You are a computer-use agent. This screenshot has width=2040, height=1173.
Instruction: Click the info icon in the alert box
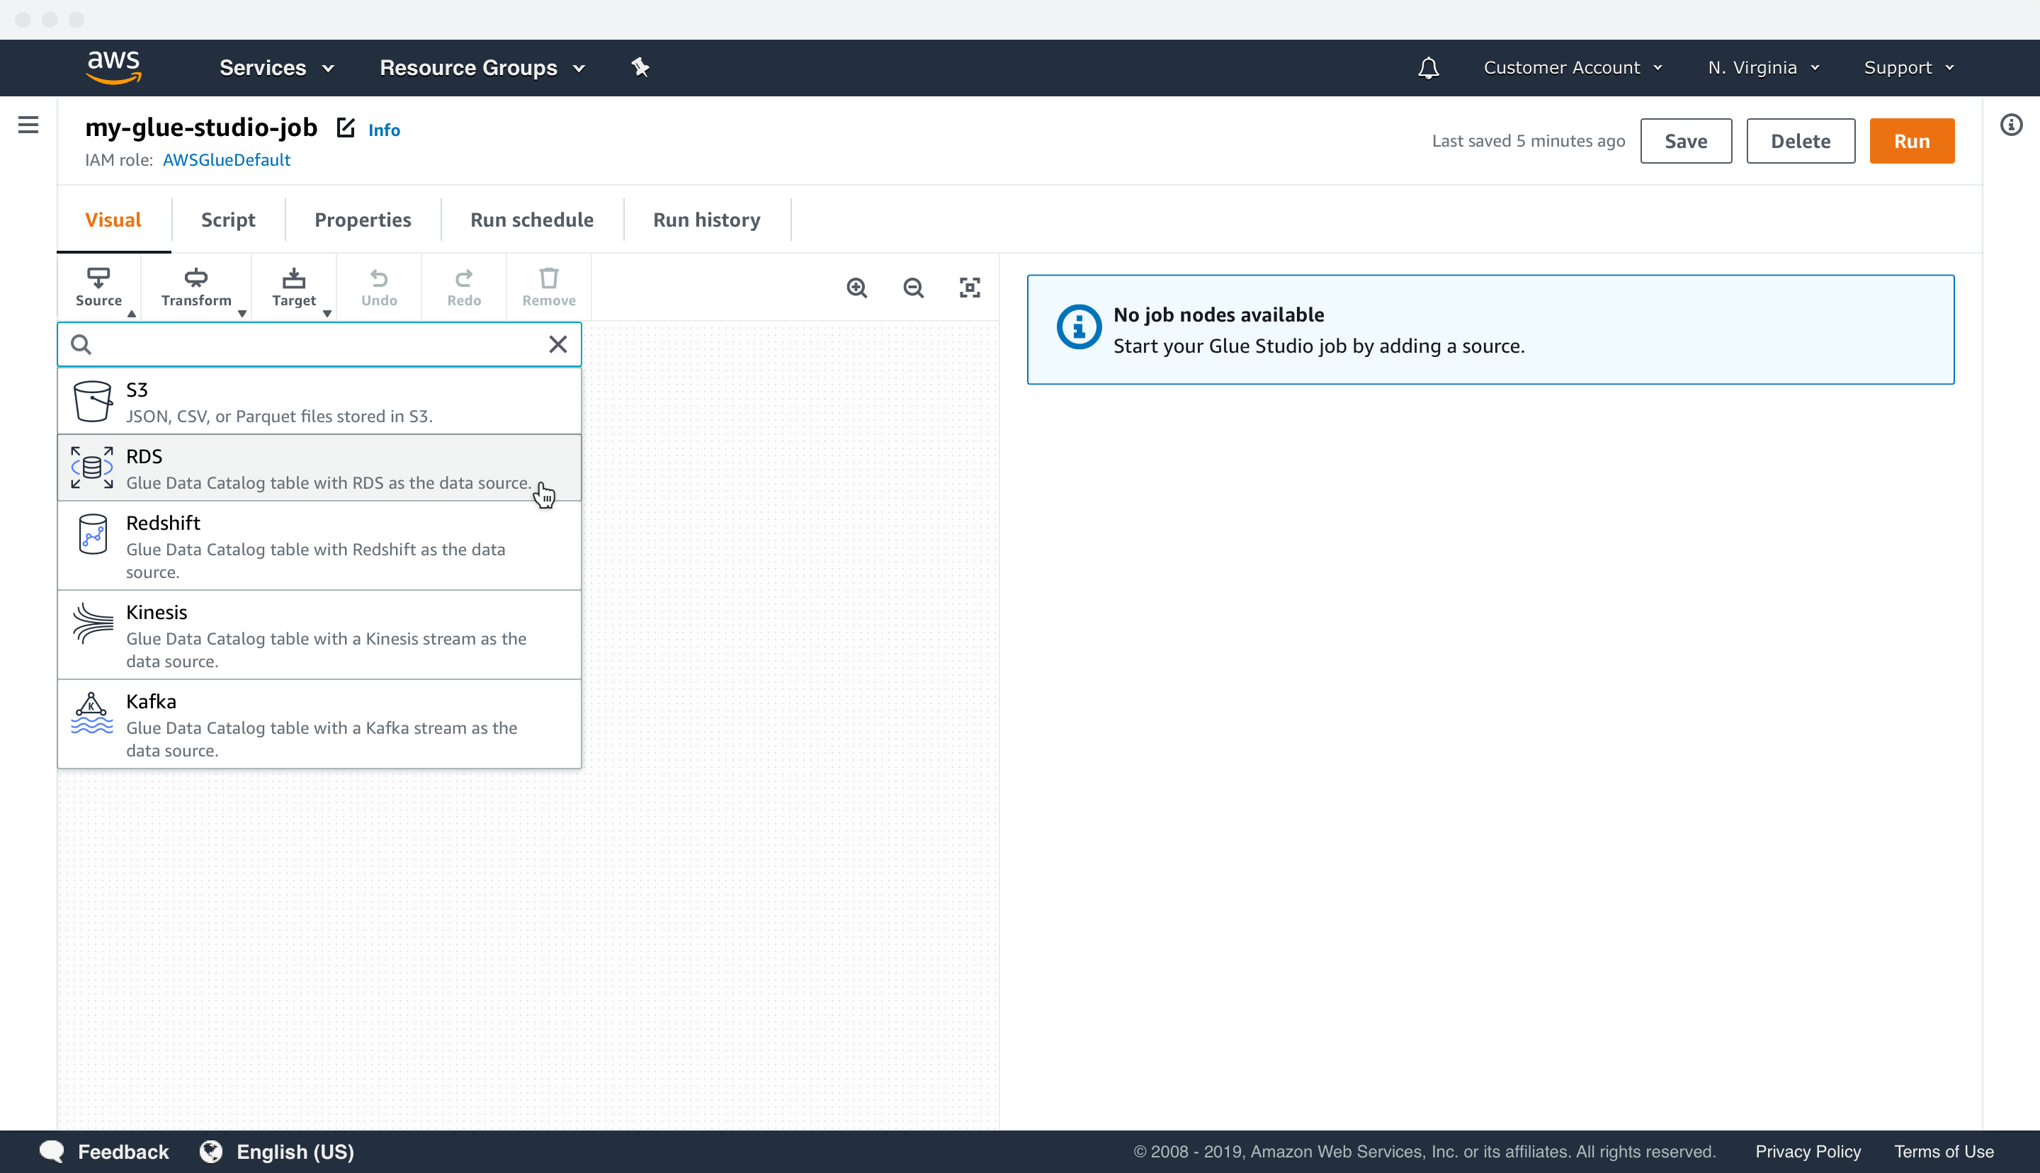click(x=1078, y=327)
